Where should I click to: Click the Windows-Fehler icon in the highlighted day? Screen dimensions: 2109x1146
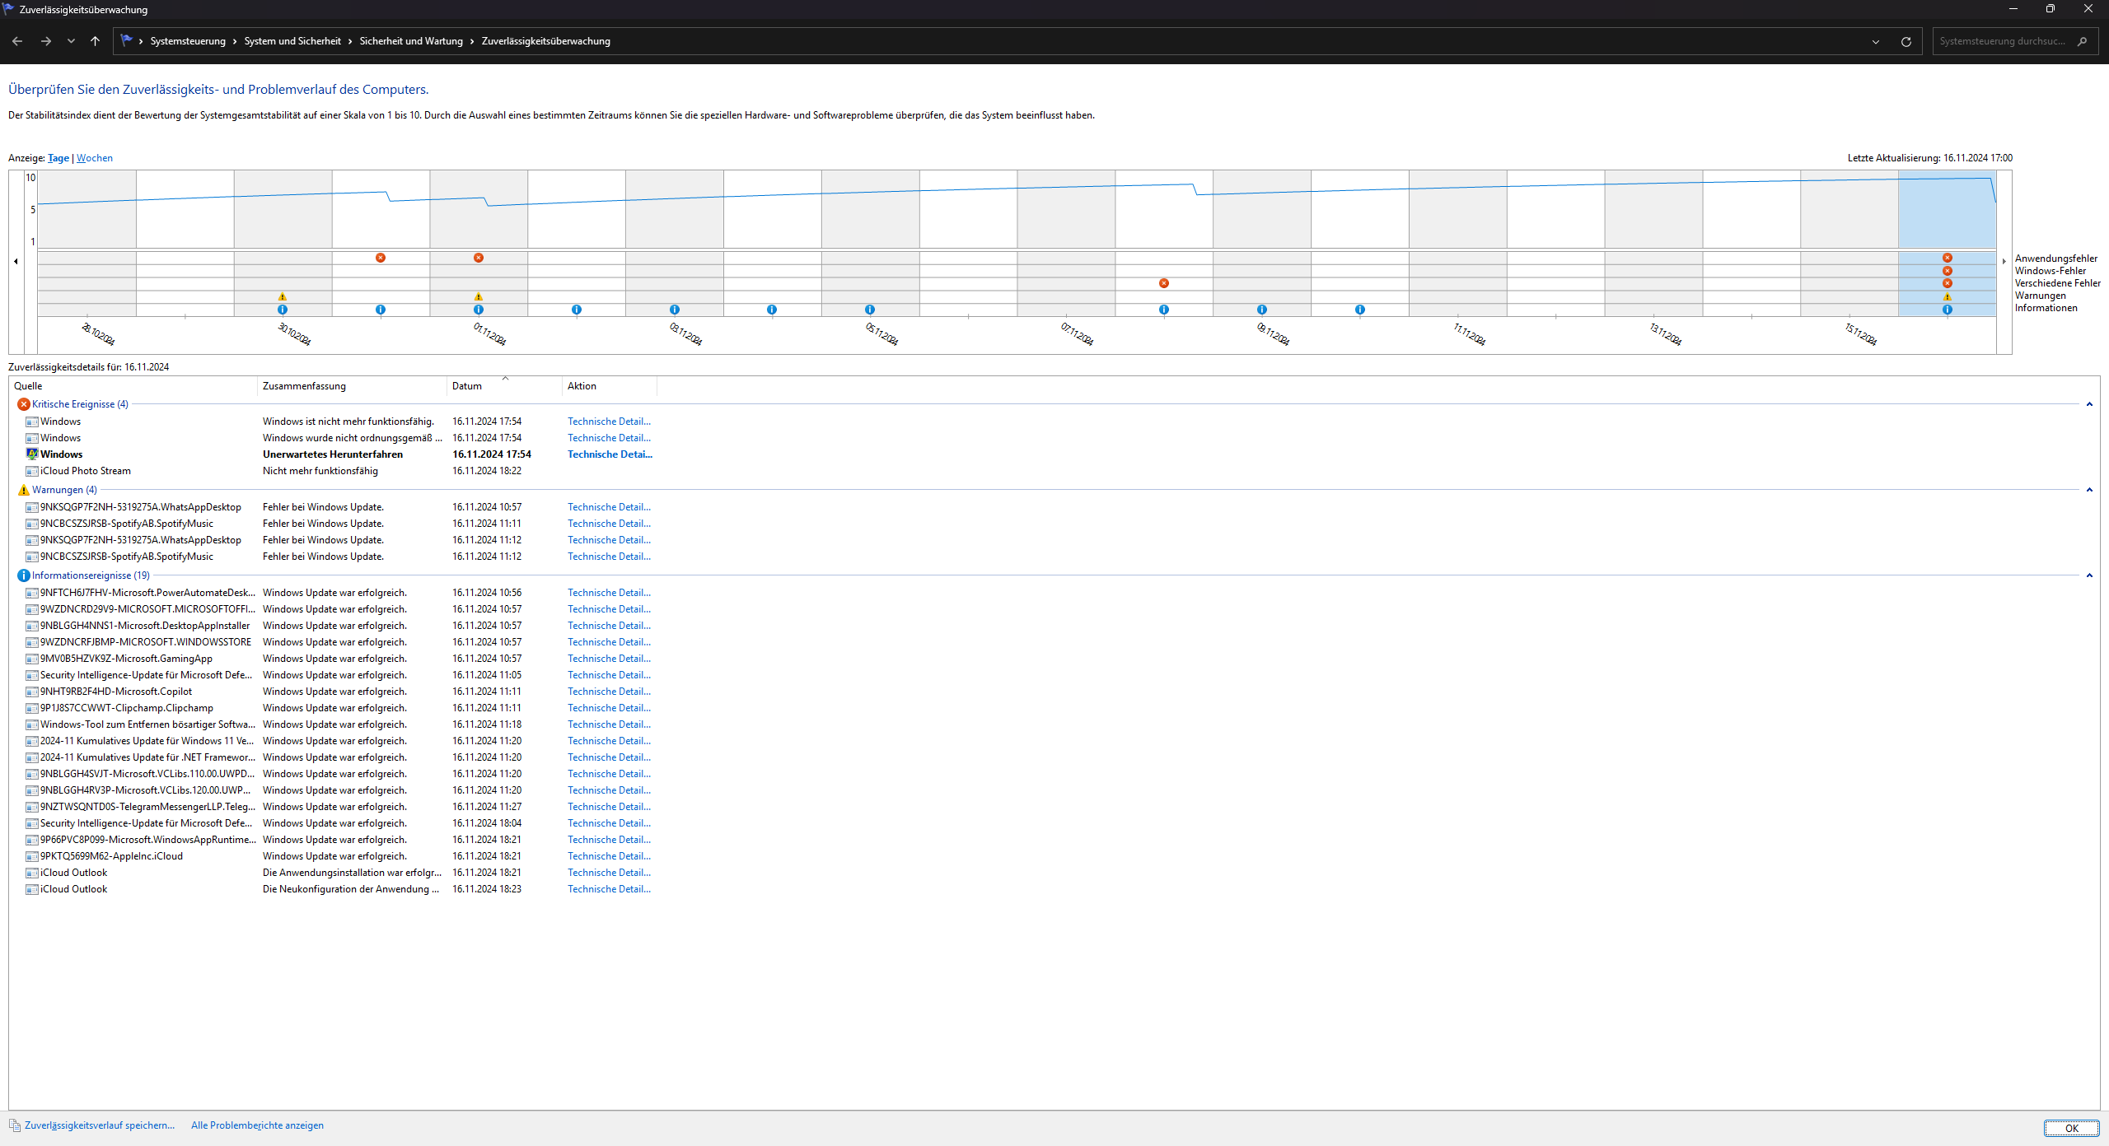pos(1947,271)
